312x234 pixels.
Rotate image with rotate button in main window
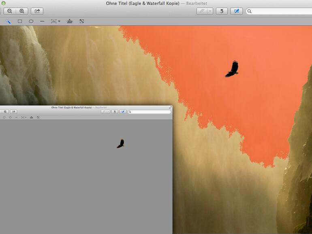[222, 11]
